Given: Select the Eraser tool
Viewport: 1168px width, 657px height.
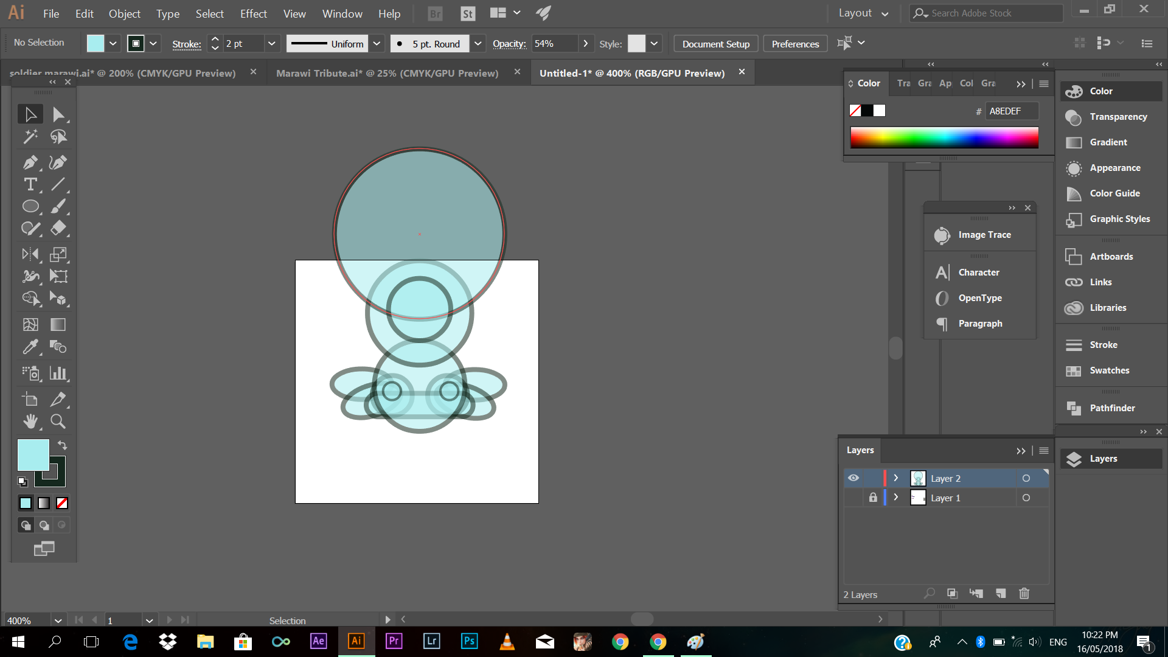Looking at the screenshot, I should pyautogui.click(x=58, y=228).
